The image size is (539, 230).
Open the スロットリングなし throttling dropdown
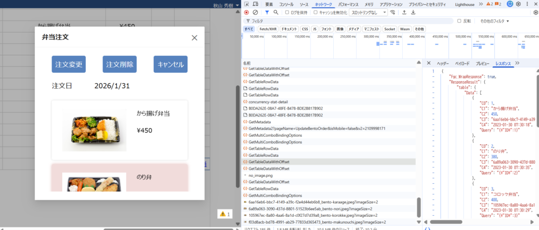tap(368, 12)
